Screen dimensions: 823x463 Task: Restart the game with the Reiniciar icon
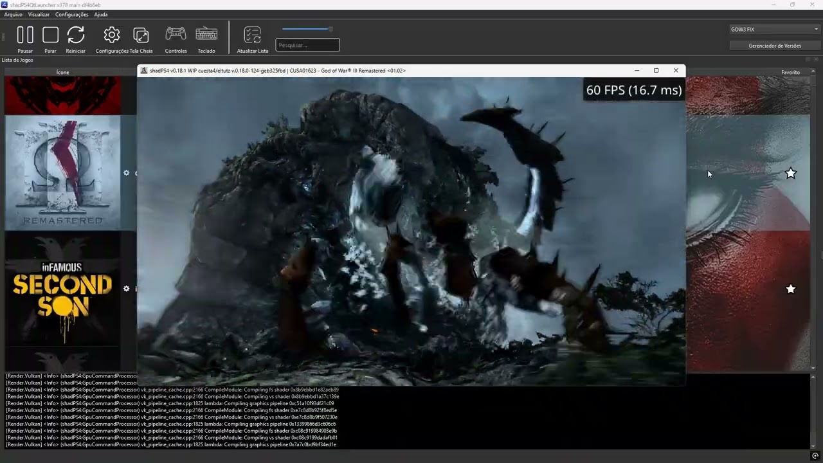[x=76, y=35]
